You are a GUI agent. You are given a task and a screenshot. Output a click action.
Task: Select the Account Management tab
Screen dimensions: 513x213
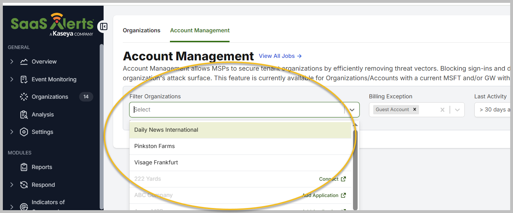click(x=200, y=31)
